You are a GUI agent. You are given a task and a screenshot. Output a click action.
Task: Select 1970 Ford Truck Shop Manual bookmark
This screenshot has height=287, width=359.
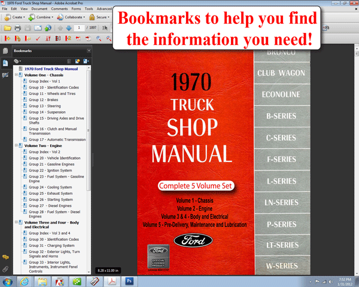tap(51, 69)
